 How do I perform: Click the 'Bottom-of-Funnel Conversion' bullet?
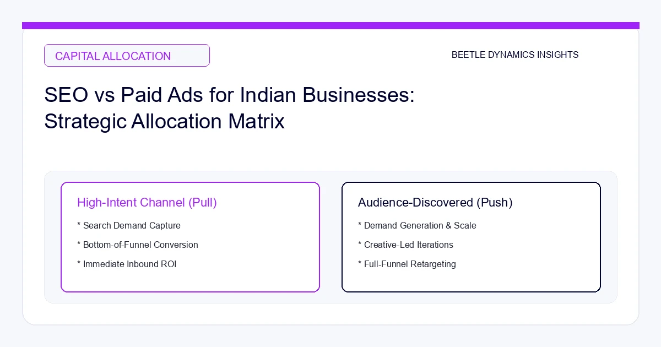138,245
